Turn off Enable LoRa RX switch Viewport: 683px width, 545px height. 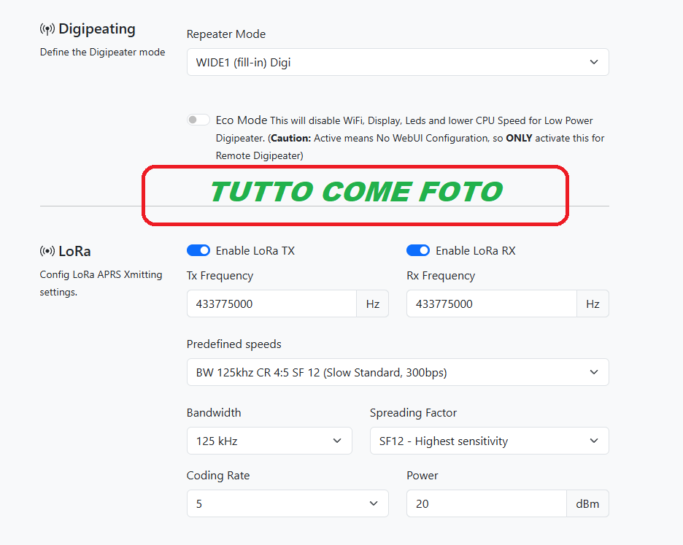(418, 251)
